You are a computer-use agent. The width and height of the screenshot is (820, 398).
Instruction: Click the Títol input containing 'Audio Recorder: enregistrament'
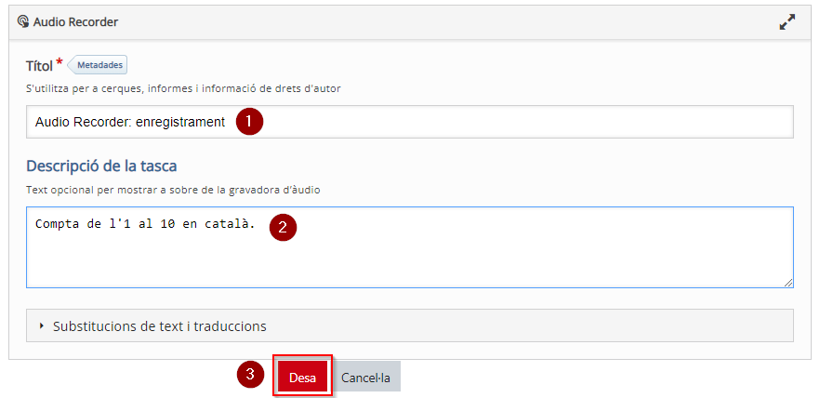tap(409, 122)
